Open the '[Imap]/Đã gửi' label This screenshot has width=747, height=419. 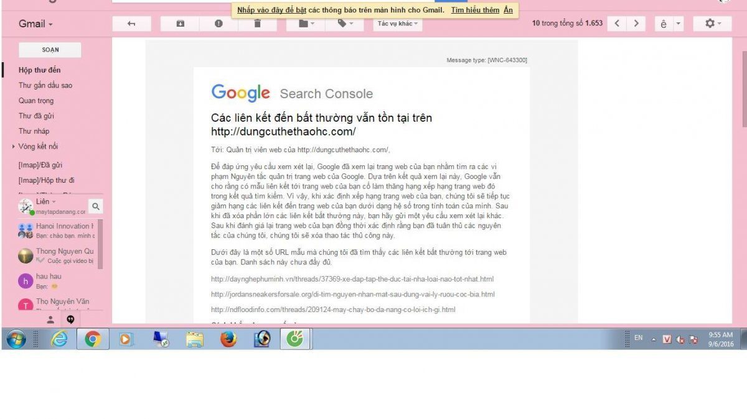[x=40, y=165]
